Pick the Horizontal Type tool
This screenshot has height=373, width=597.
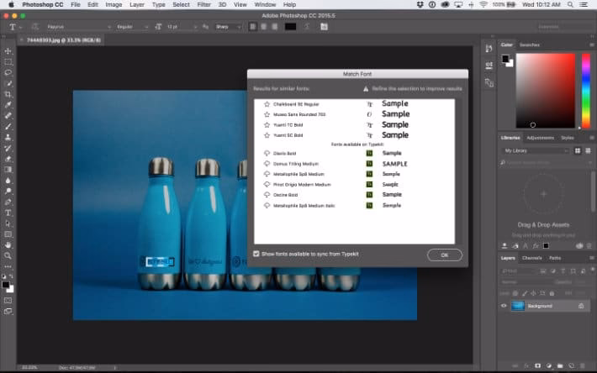pos(8,213)
